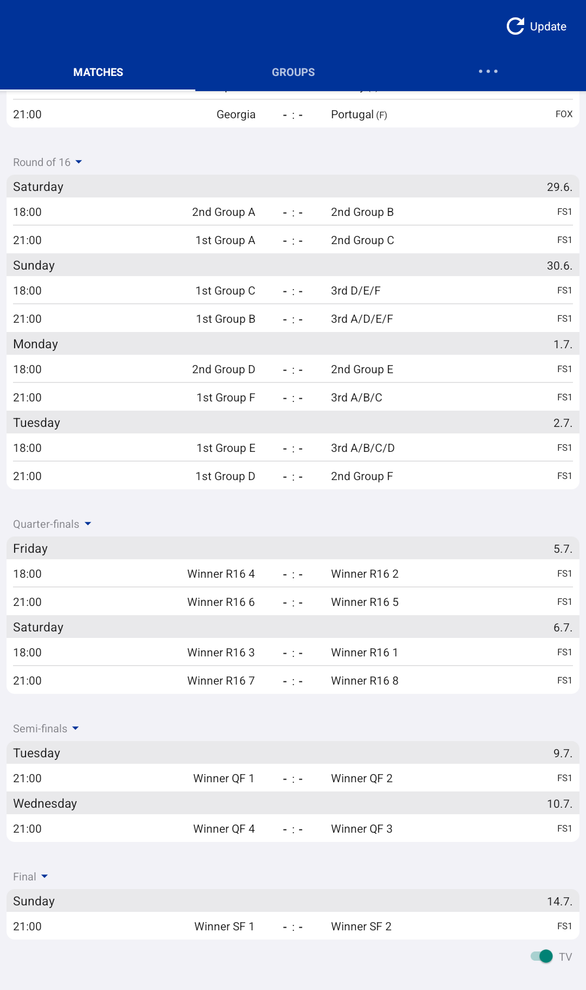Collapse the Quarter-finals section
This screenshot has width=586, height=990.
point(88,524)
